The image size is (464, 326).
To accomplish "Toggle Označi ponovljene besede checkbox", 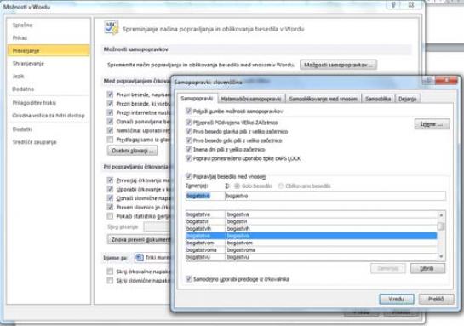I will [110, 121].
